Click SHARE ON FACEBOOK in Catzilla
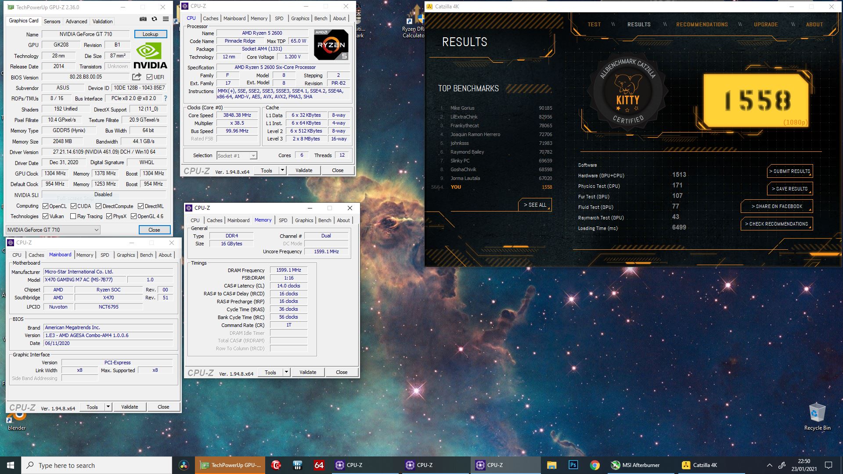843x474 pixels. 776,206
